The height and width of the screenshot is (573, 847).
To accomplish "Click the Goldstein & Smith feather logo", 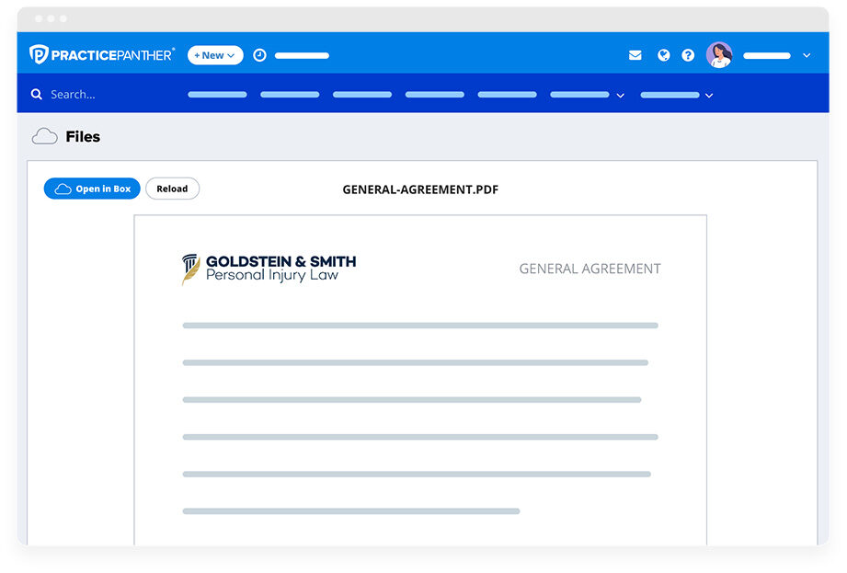I will [190, 269].
